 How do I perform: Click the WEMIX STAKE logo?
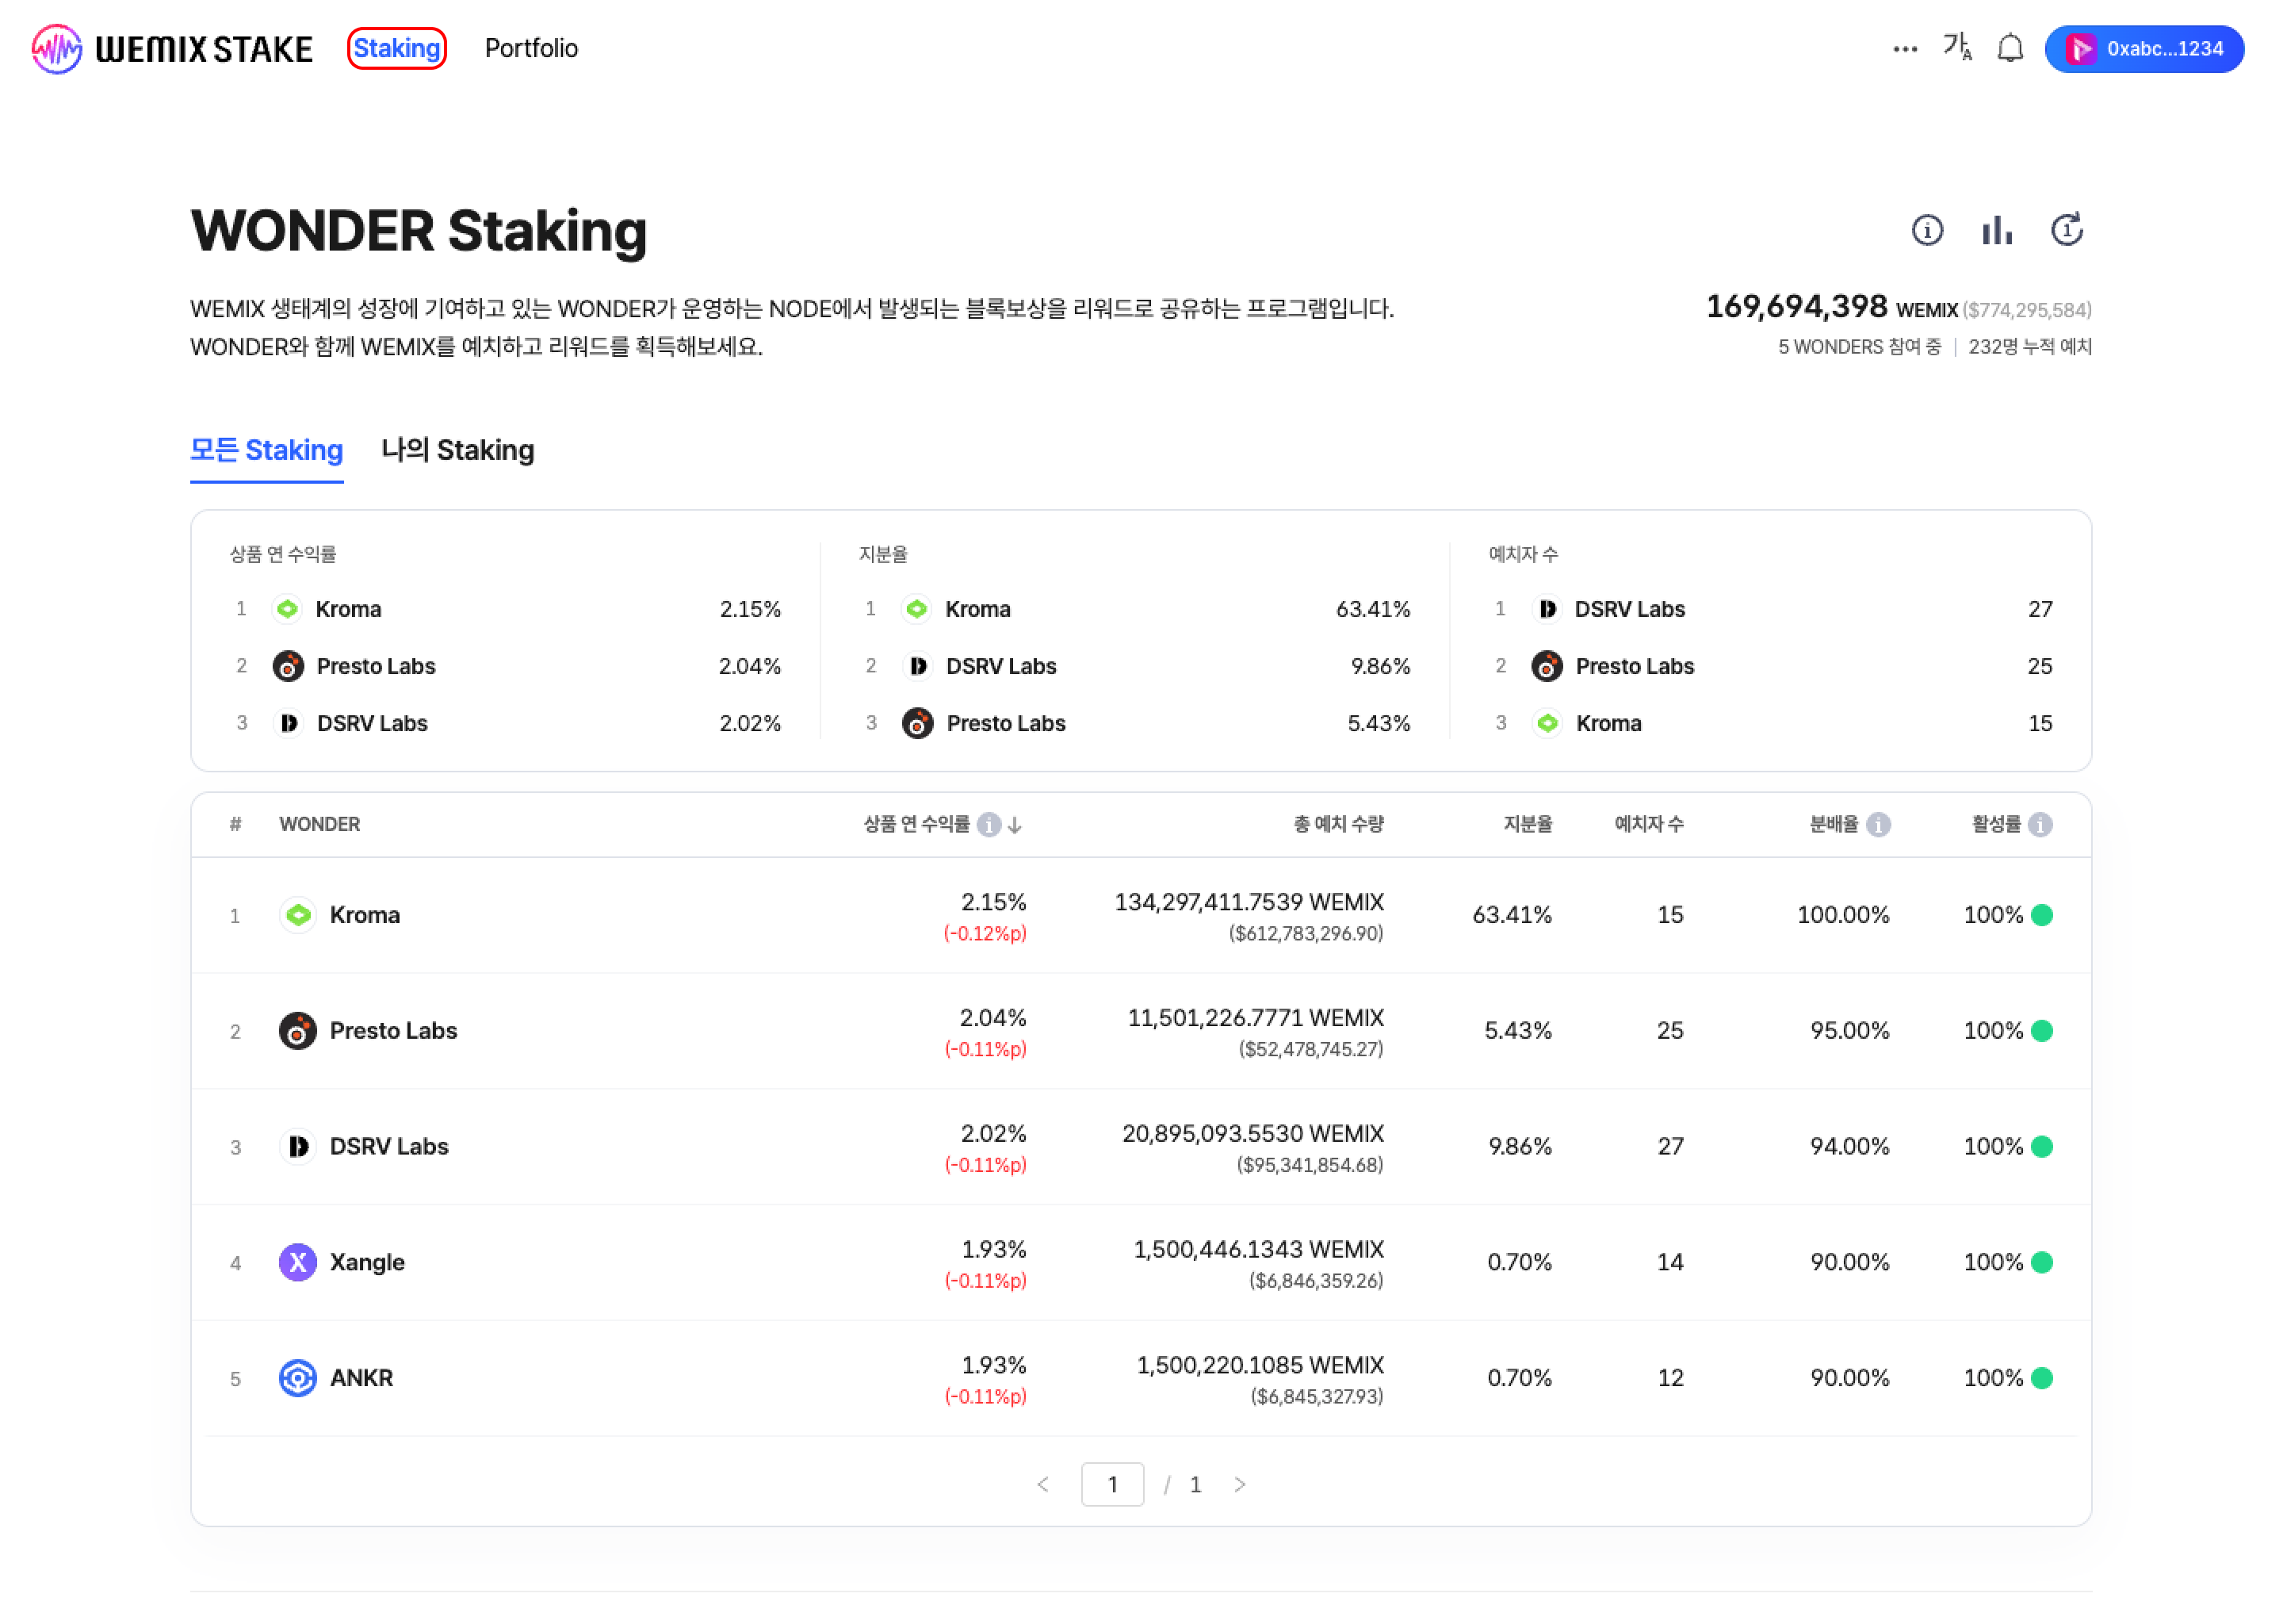click(x=172, y=49)
